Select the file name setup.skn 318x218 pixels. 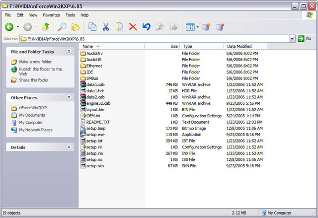click(x=95, y=166)
